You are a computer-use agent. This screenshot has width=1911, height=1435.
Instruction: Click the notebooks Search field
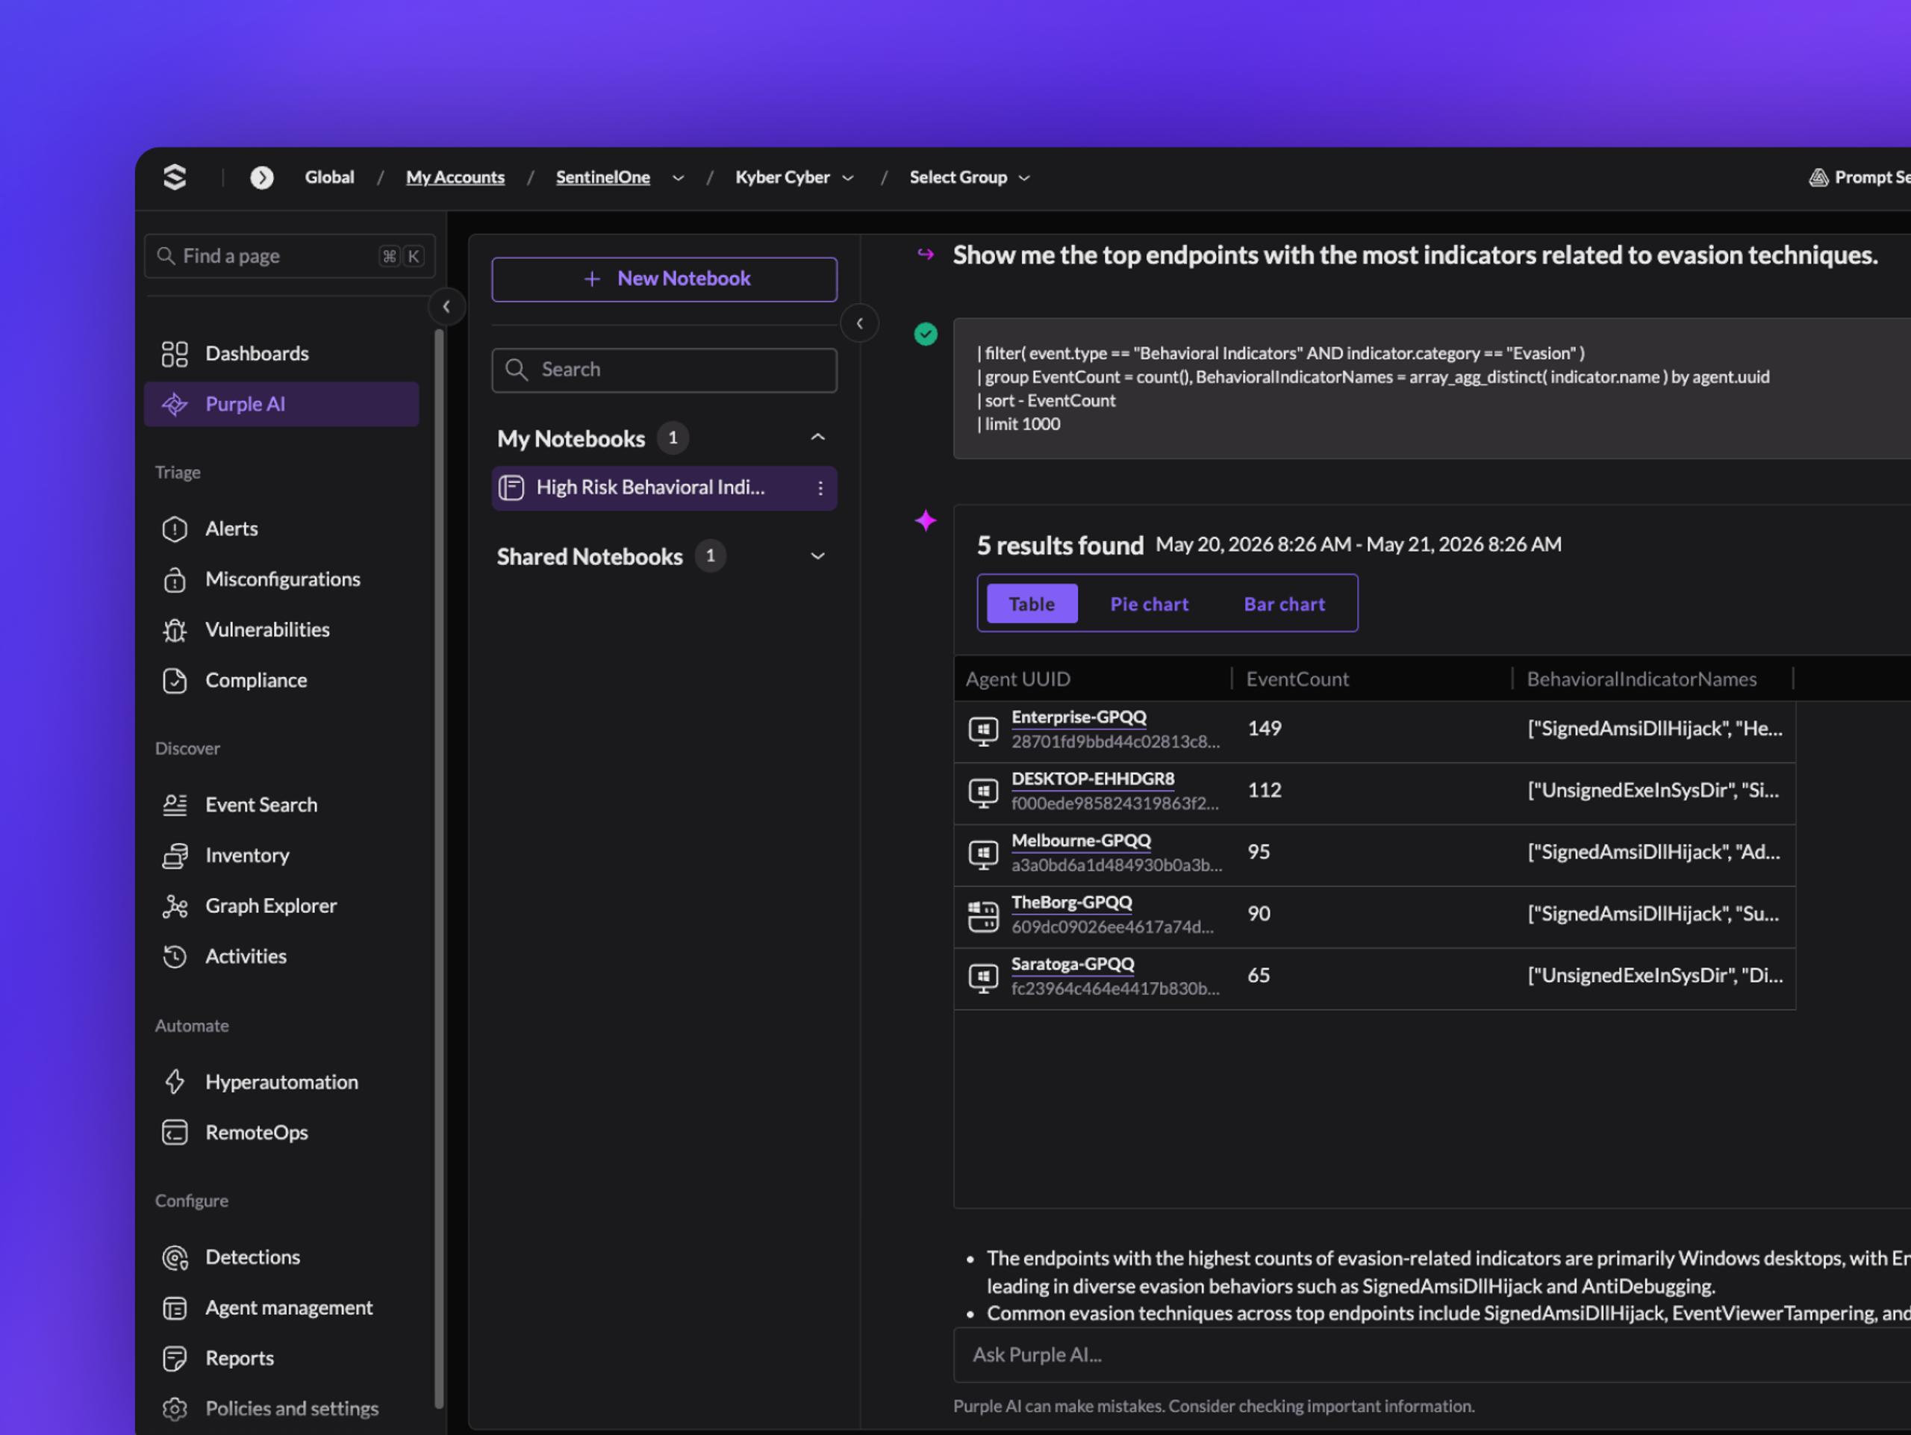pos(664,370)
